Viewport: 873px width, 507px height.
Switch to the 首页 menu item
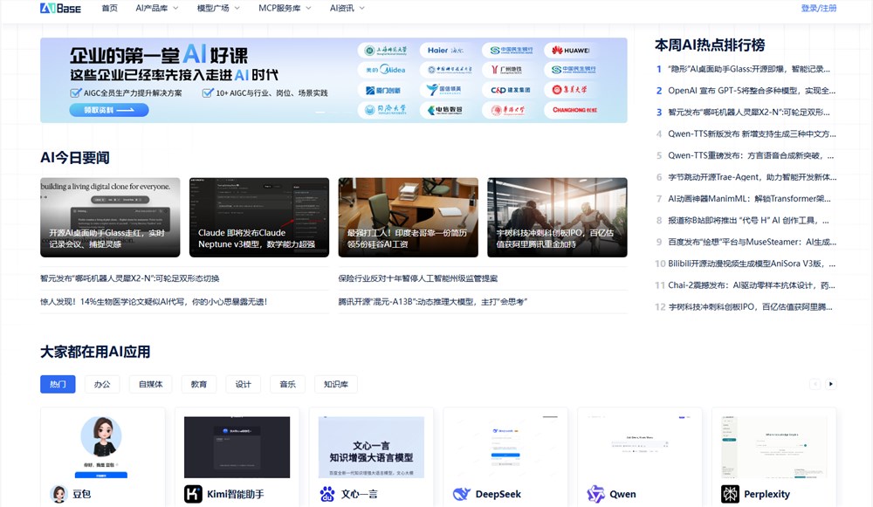[108, 9]
